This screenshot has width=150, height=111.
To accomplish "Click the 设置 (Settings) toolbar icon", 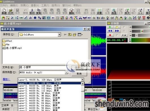I will 99,12.
